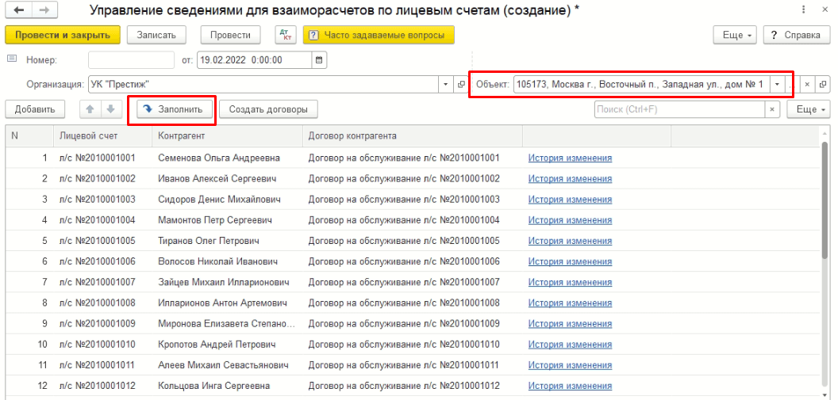838x400 pixels.
Task: Expand the Объект dropdown arrow
Action: pos(777,84)
